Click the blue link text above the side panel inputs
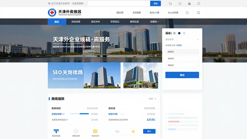Screen dimensions: 247x139 179,45
